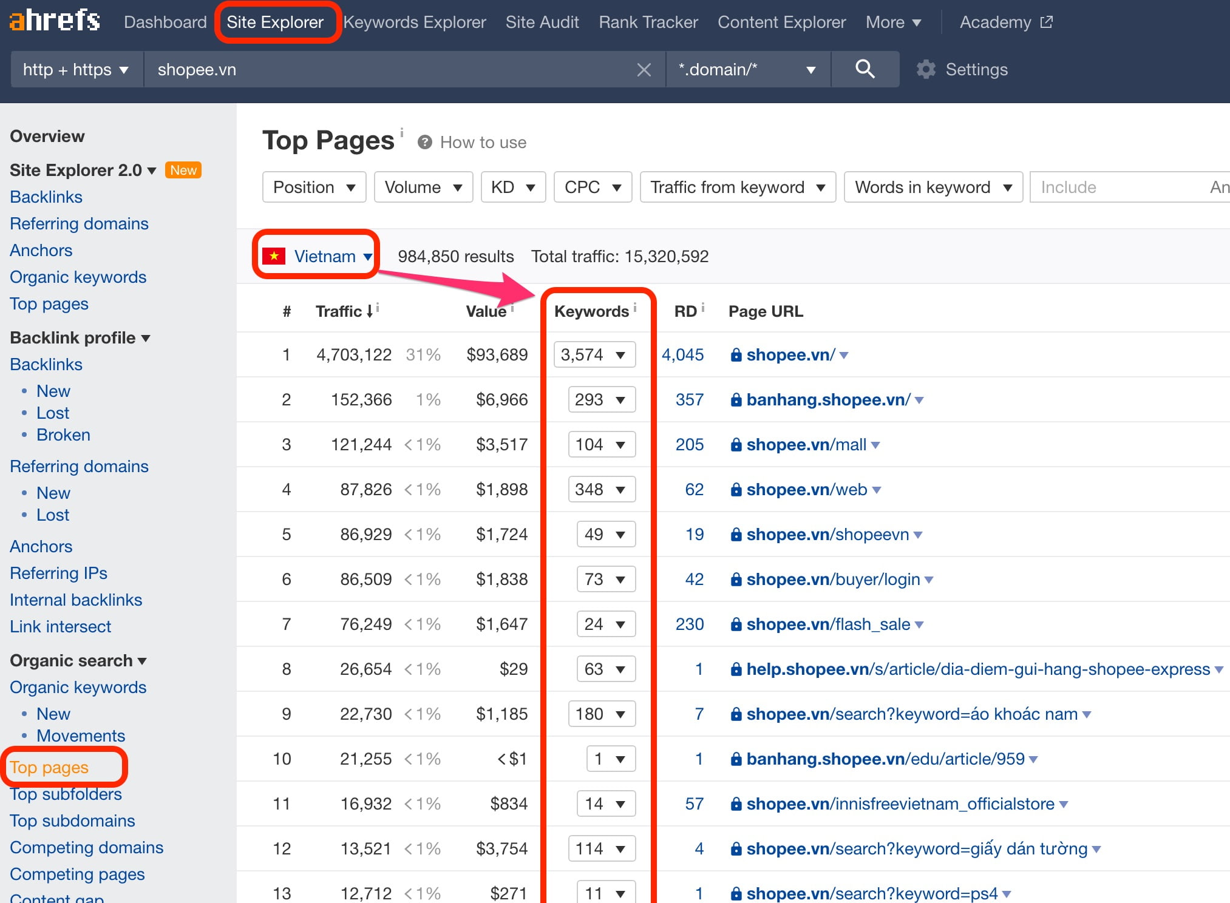Click RD column info icon
The width and height of the screenshot is (1230, 903).
pos(703,307)
